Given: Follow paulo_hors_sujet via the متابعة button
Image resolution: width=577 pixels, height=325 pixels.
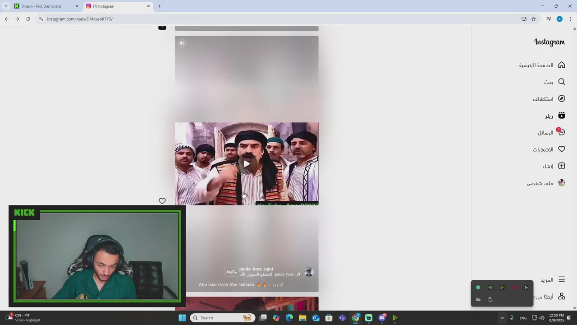Looking at the screenshot, I should point(231,272).
